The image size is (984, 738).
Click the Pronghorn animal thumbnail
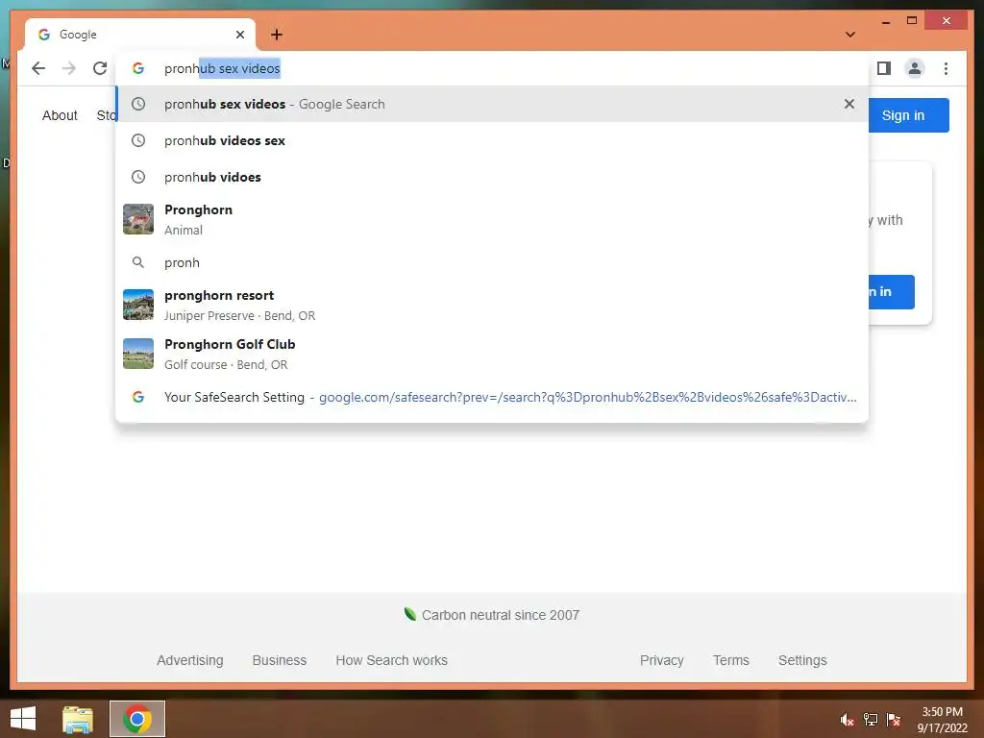[x=138, y=219]
